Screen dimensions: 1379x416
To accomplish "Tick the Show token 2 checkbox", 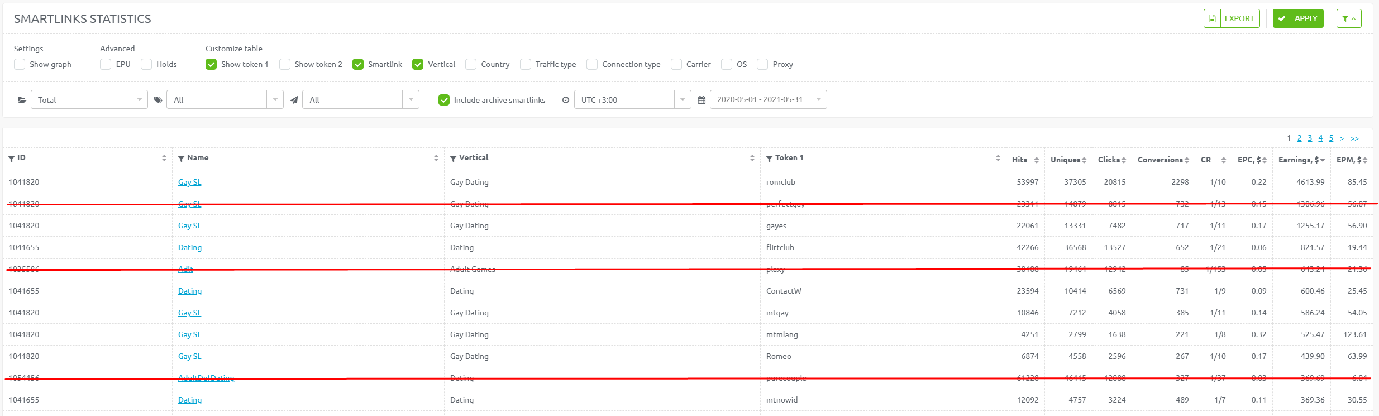I will click(285, 64).
